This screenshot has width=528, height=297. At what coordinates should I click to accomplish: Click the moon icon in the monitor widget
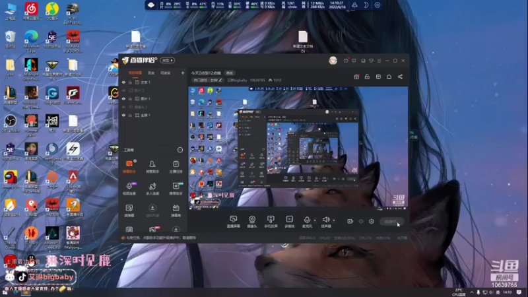tap(366, 5)
